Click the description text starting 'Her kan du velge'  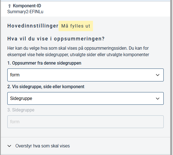[78, 51]
